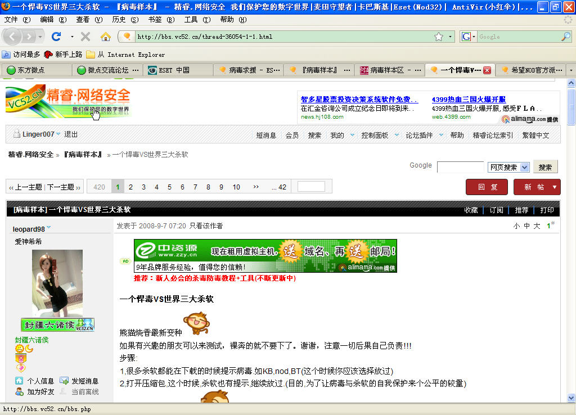Image resolution: width=576 pixels, height=415 pixels.
Task: Expand the 论坛插件 dropdown menu
Action: pyautogui.click(x=441, y=135)
